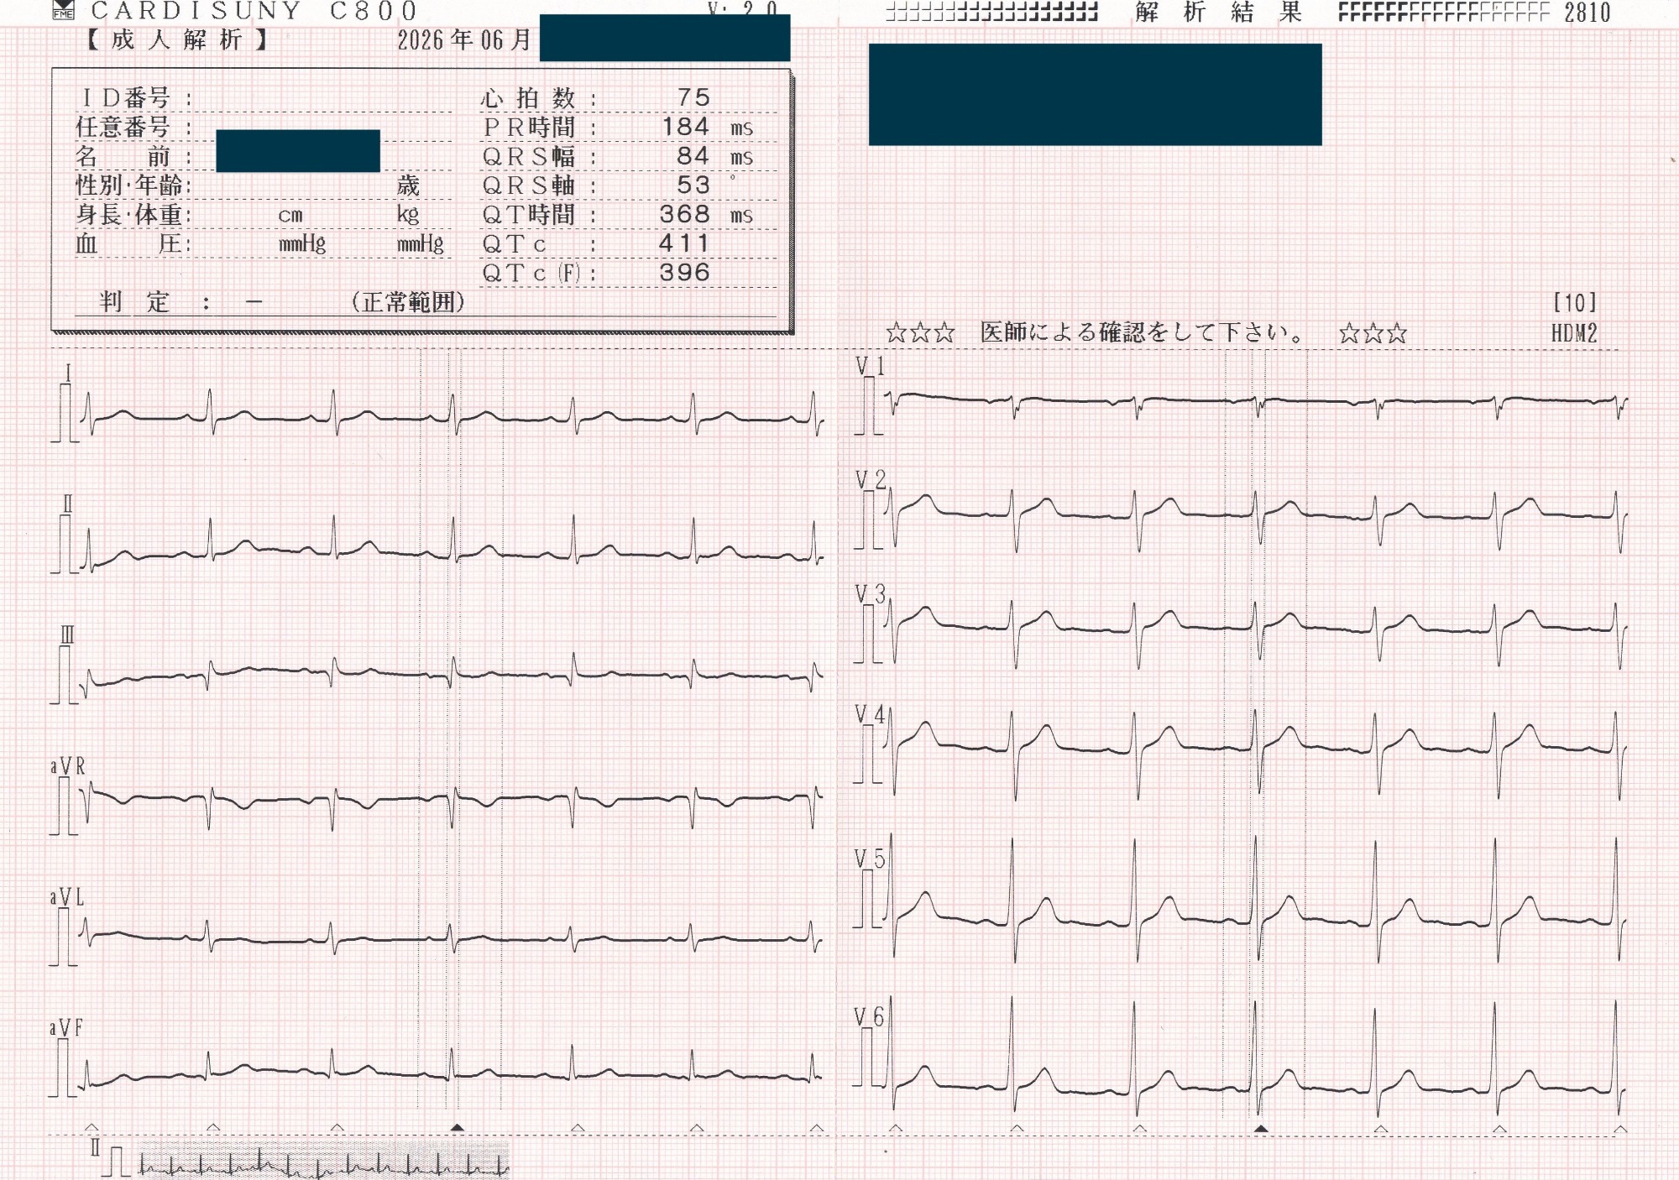Viewport: 1679px width, 1180px height.
Task: Click the QTc value 411
Action: [684, 243]
